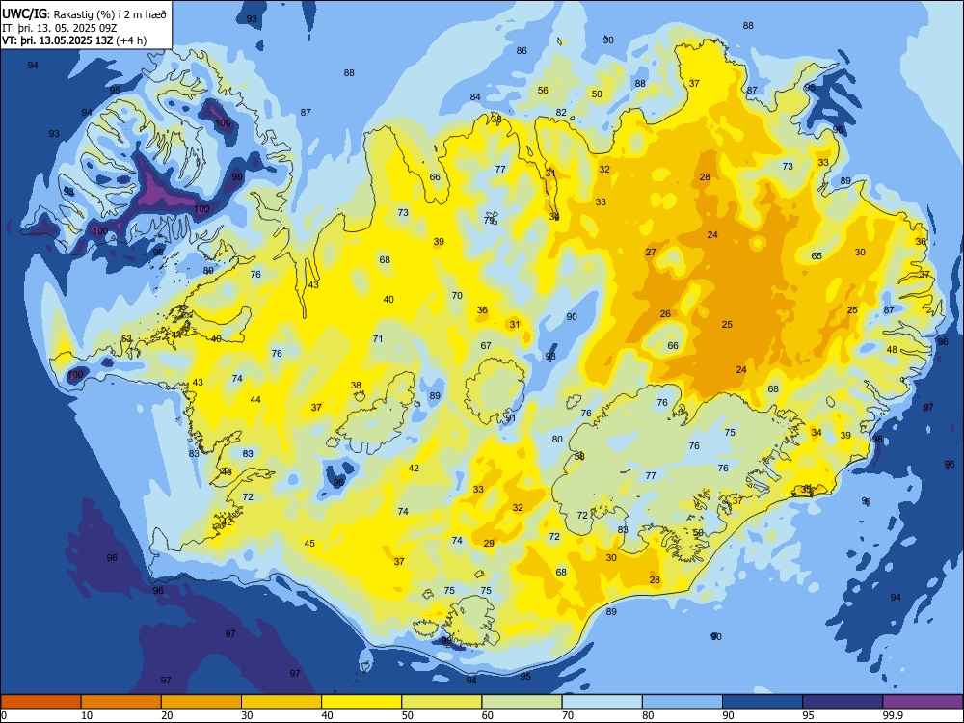Click the purple legend swatch above 99.9
964x723 pixels.
pos(923,702)
